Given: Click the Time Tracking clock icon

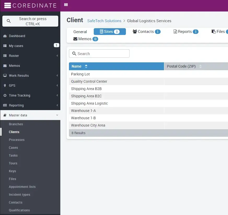Looking at the screenshot, I should [x=5, y=95].
